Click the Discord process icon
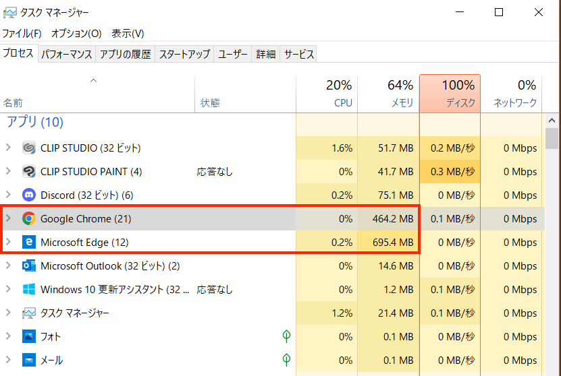This screenshot has height=376, width=561. 28,195
